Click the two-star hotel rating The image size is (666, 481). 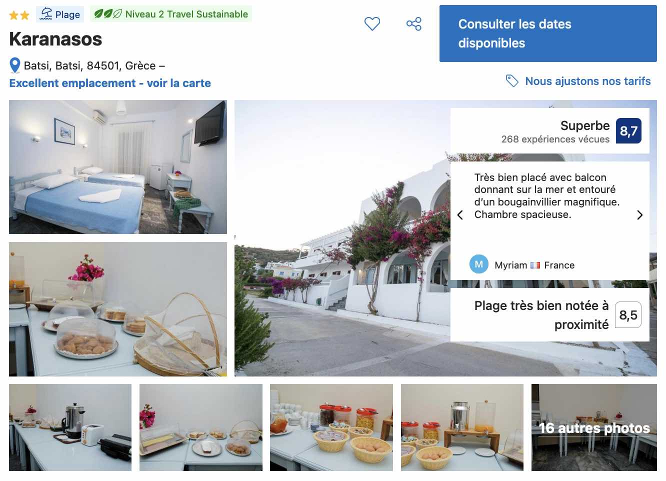coord(19,15)
